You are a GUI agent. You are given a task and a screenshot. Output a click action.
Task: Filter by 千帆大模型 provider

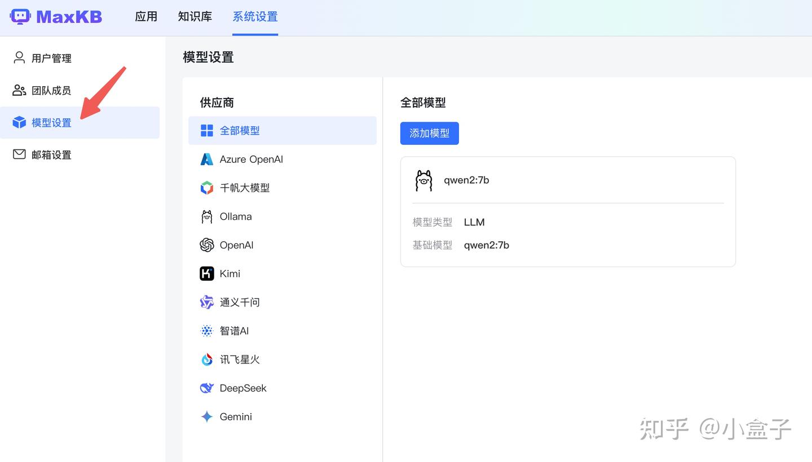[x=283, y=188]
